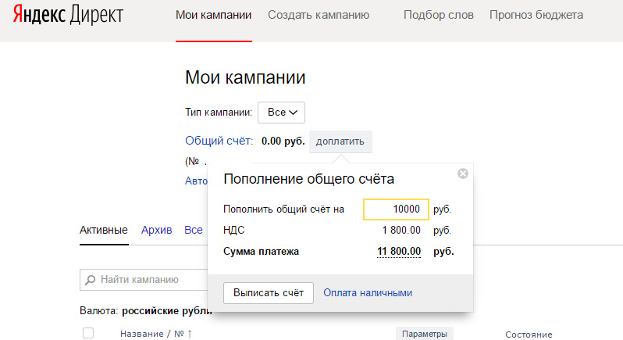
Task: Close the Пополнение общего счёта popup
Action: pyautogui.click(x=462, y=174)
